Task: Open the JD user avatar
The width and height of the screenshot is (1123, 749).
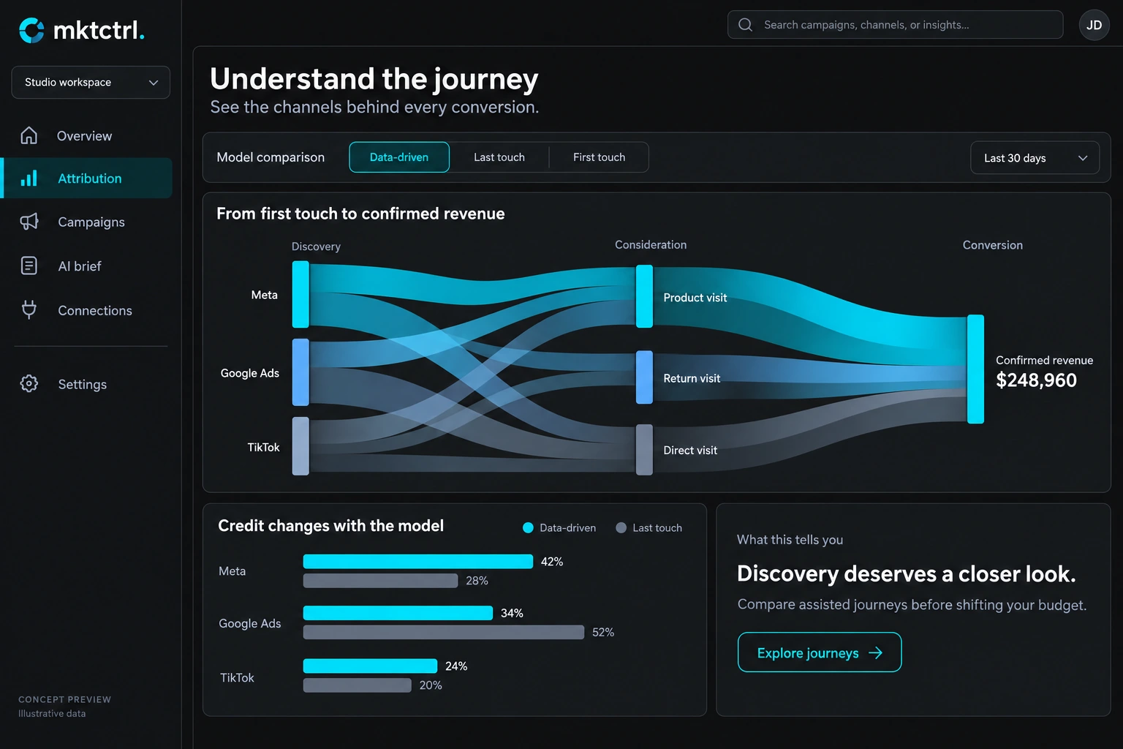Action: [x=1094, y=25]
